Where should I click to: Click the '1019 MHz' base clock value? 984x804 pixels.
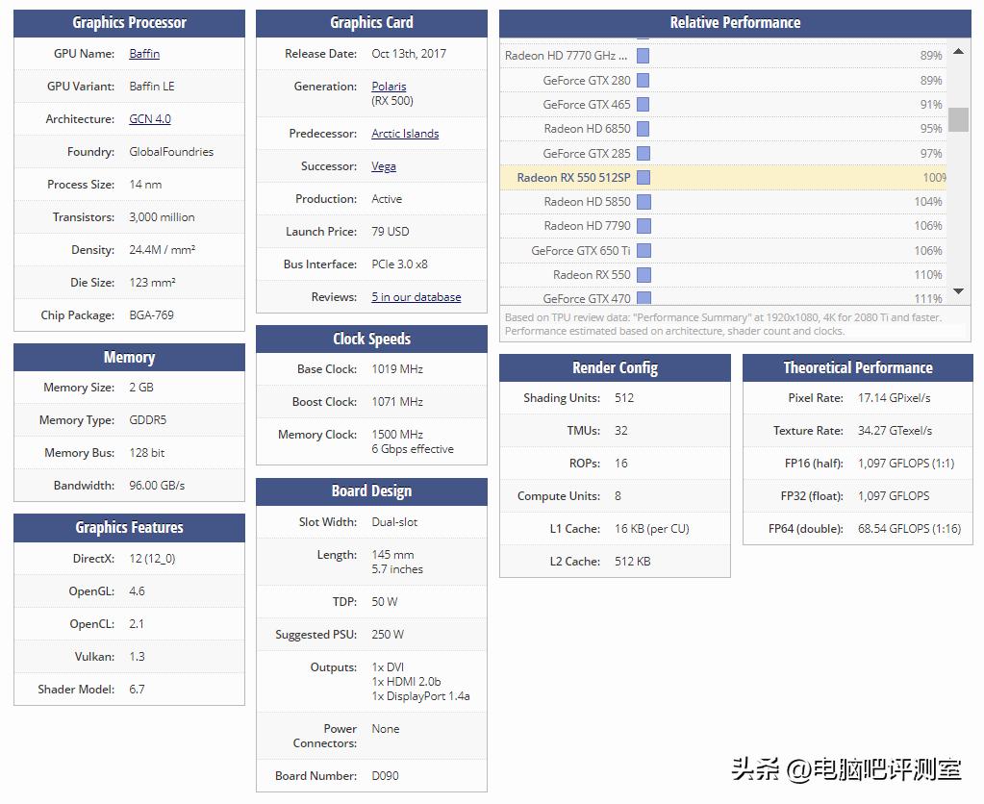click(397, 369)
